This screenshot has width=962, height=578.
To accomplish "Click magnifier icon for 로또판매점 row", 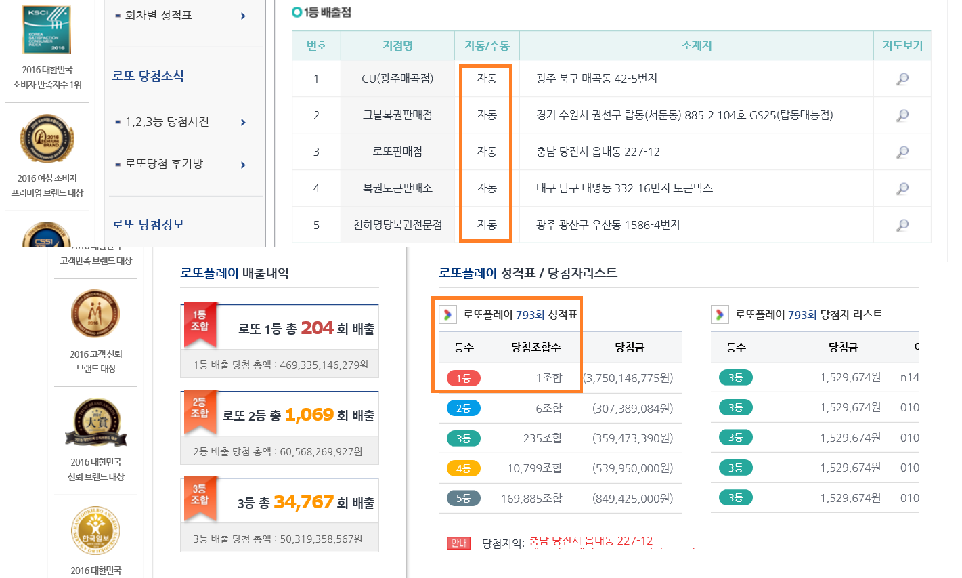I will [x=902, y=152].
